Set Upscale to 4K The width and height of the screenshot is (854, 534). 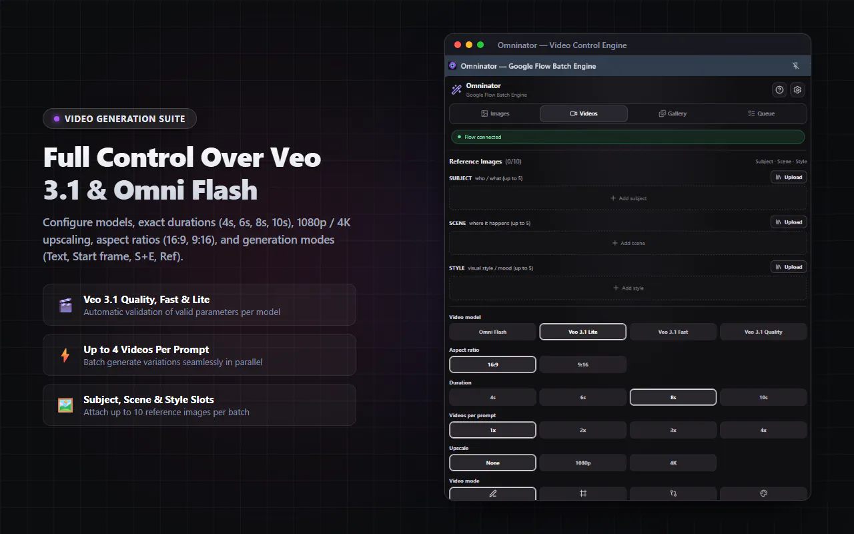(x=673, y=463)
